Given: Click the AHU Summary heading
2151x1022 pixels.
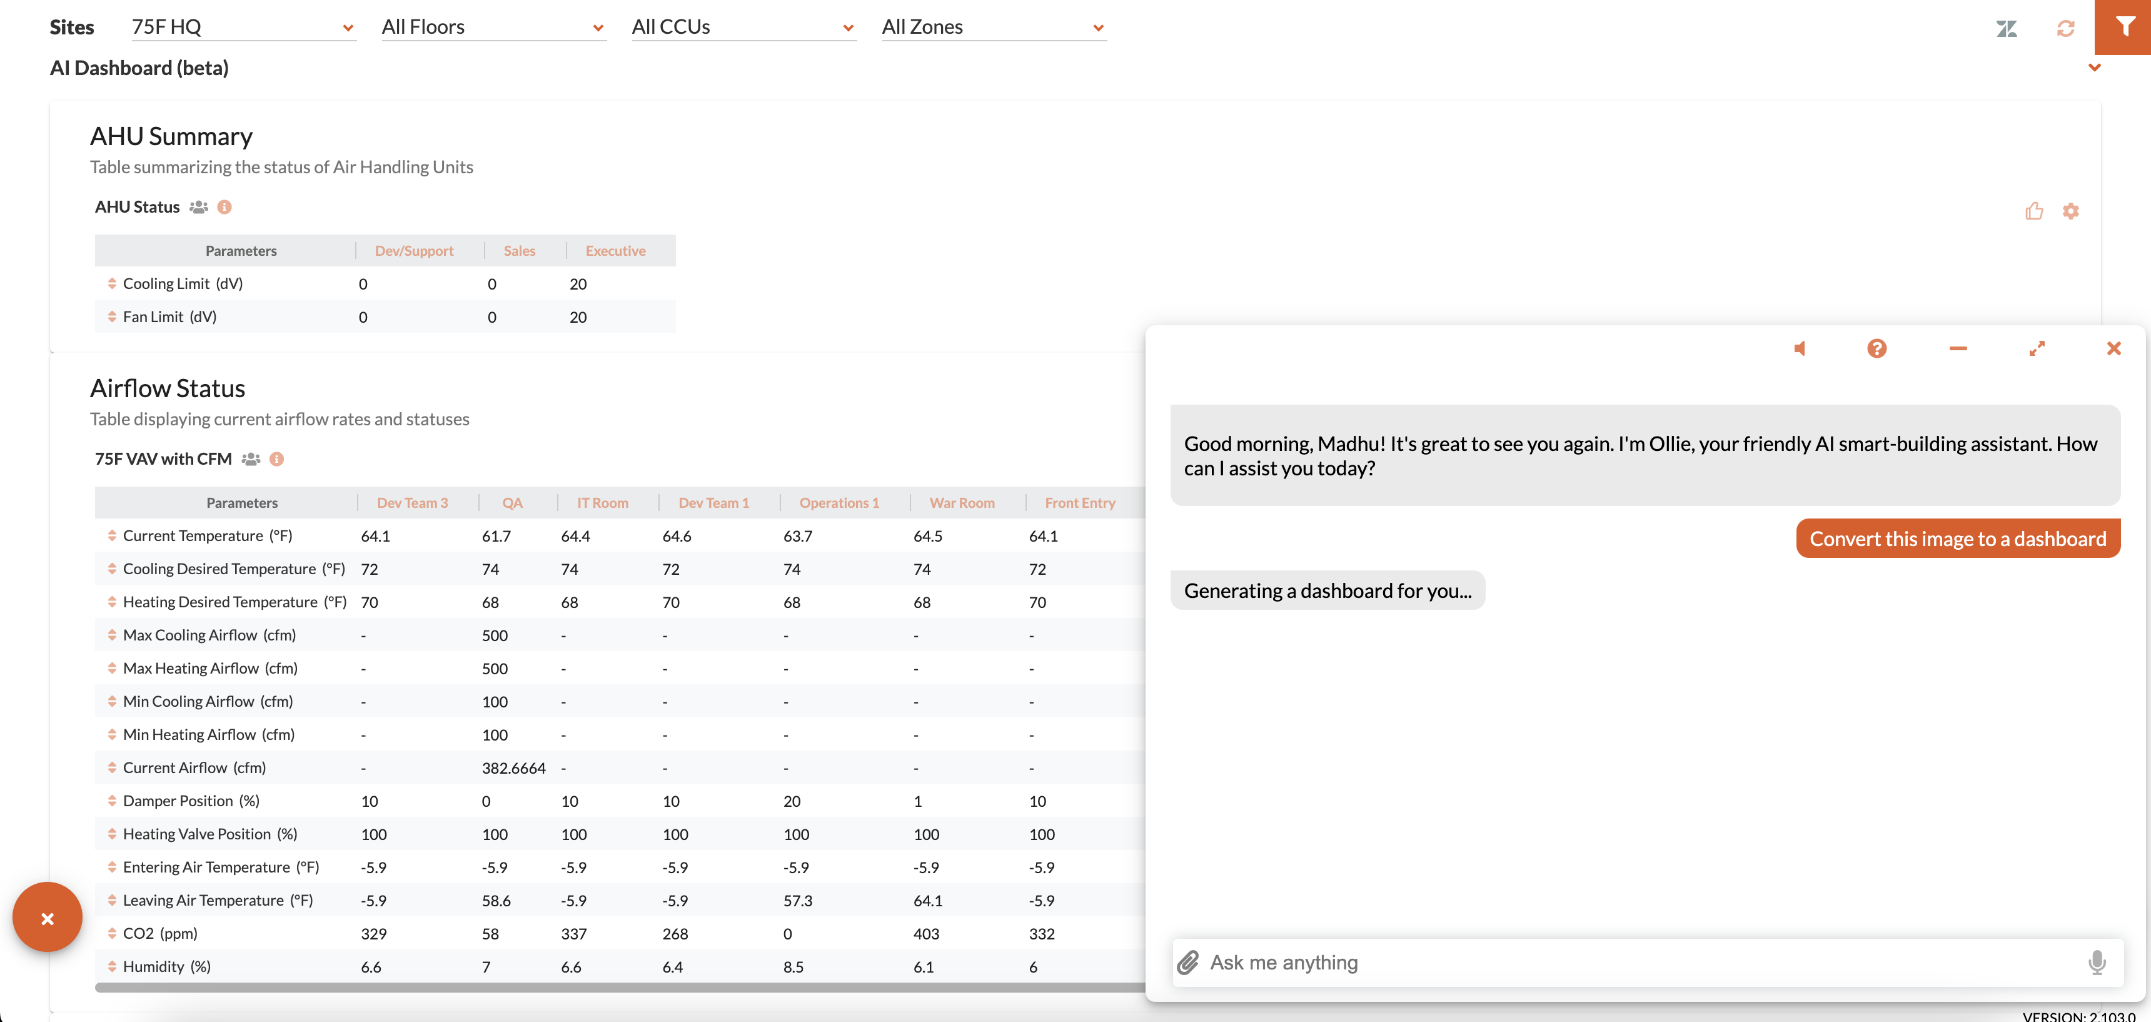Looking at the screenshot, I should (171, 137).
